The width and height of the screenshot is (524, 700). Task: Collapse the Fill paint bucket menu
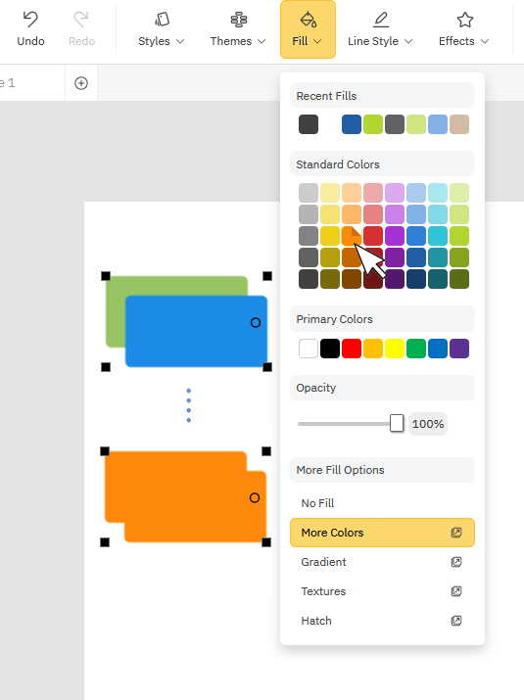[308, 29]
